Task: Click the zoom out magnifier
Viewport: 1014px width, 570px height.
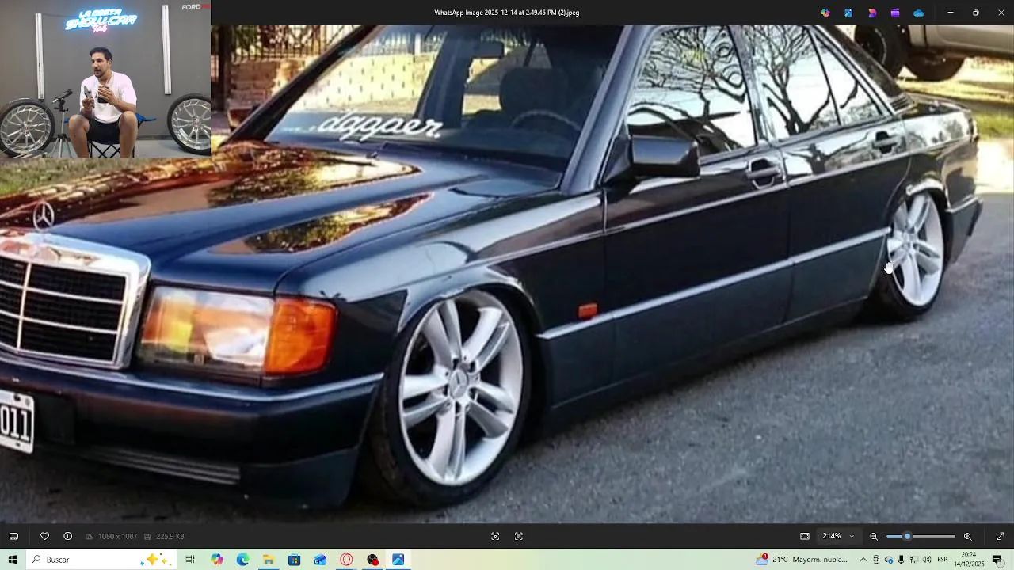Action: click(x=874, y=536)
